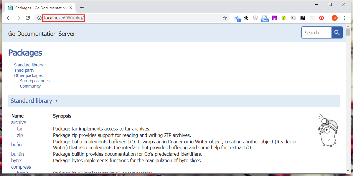Click the Go gopher favicon on the tab
This screenshot has height=176, width=353.
click(11, 8)
